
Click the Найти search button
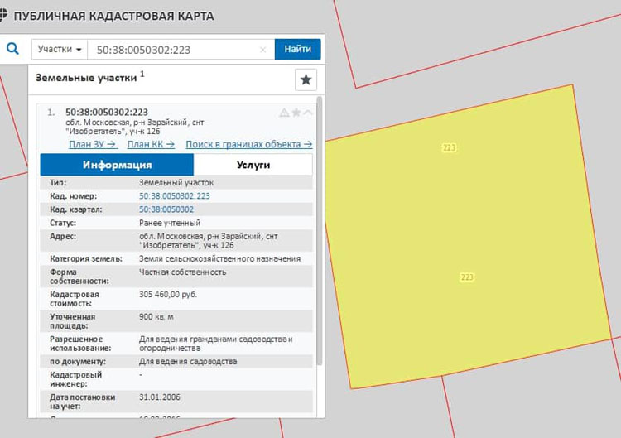[x=297, y=49]
